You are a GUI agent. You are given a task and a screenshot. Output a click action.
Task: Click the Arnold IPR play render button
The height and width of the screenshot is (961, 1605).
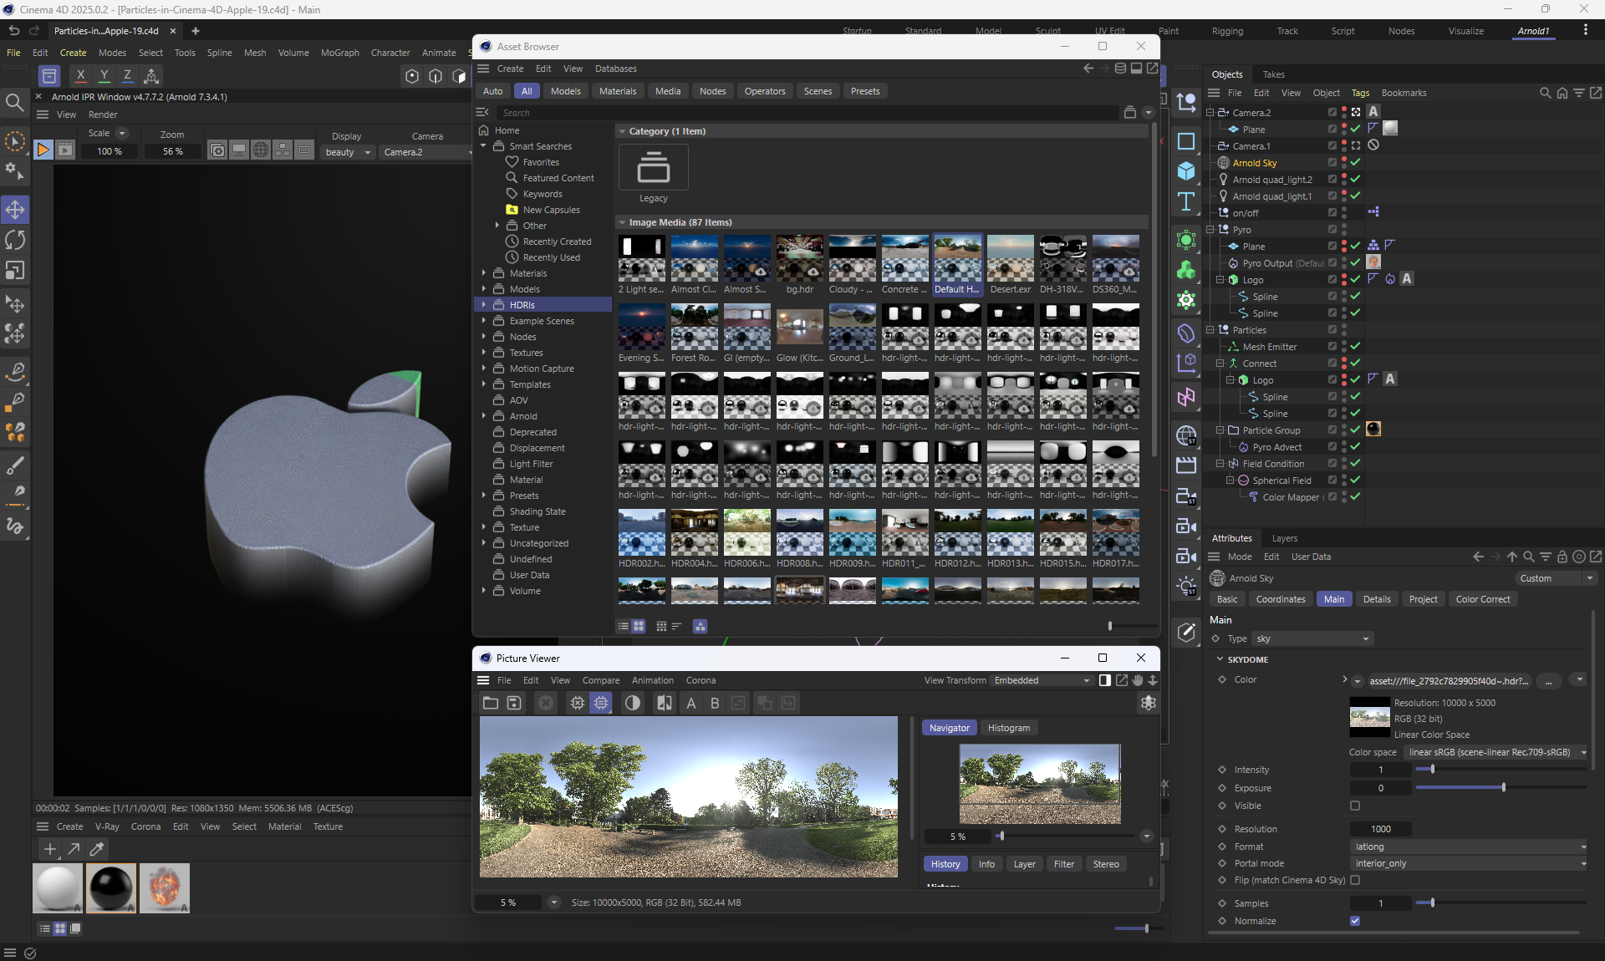click(x=43, y=150)
